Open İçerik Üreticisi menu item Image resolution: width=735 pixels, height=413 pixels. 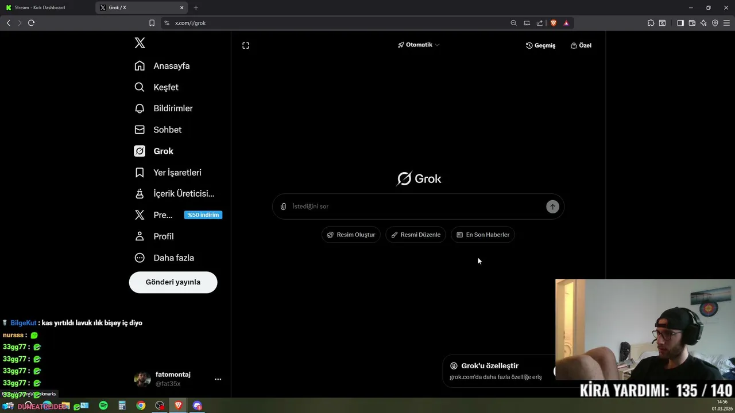coord(174,194)
